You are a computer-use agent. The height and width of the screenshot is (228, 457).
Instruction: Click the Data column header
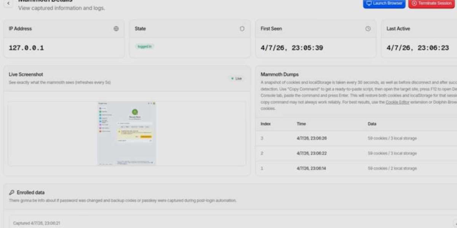[x=372, y=124]
